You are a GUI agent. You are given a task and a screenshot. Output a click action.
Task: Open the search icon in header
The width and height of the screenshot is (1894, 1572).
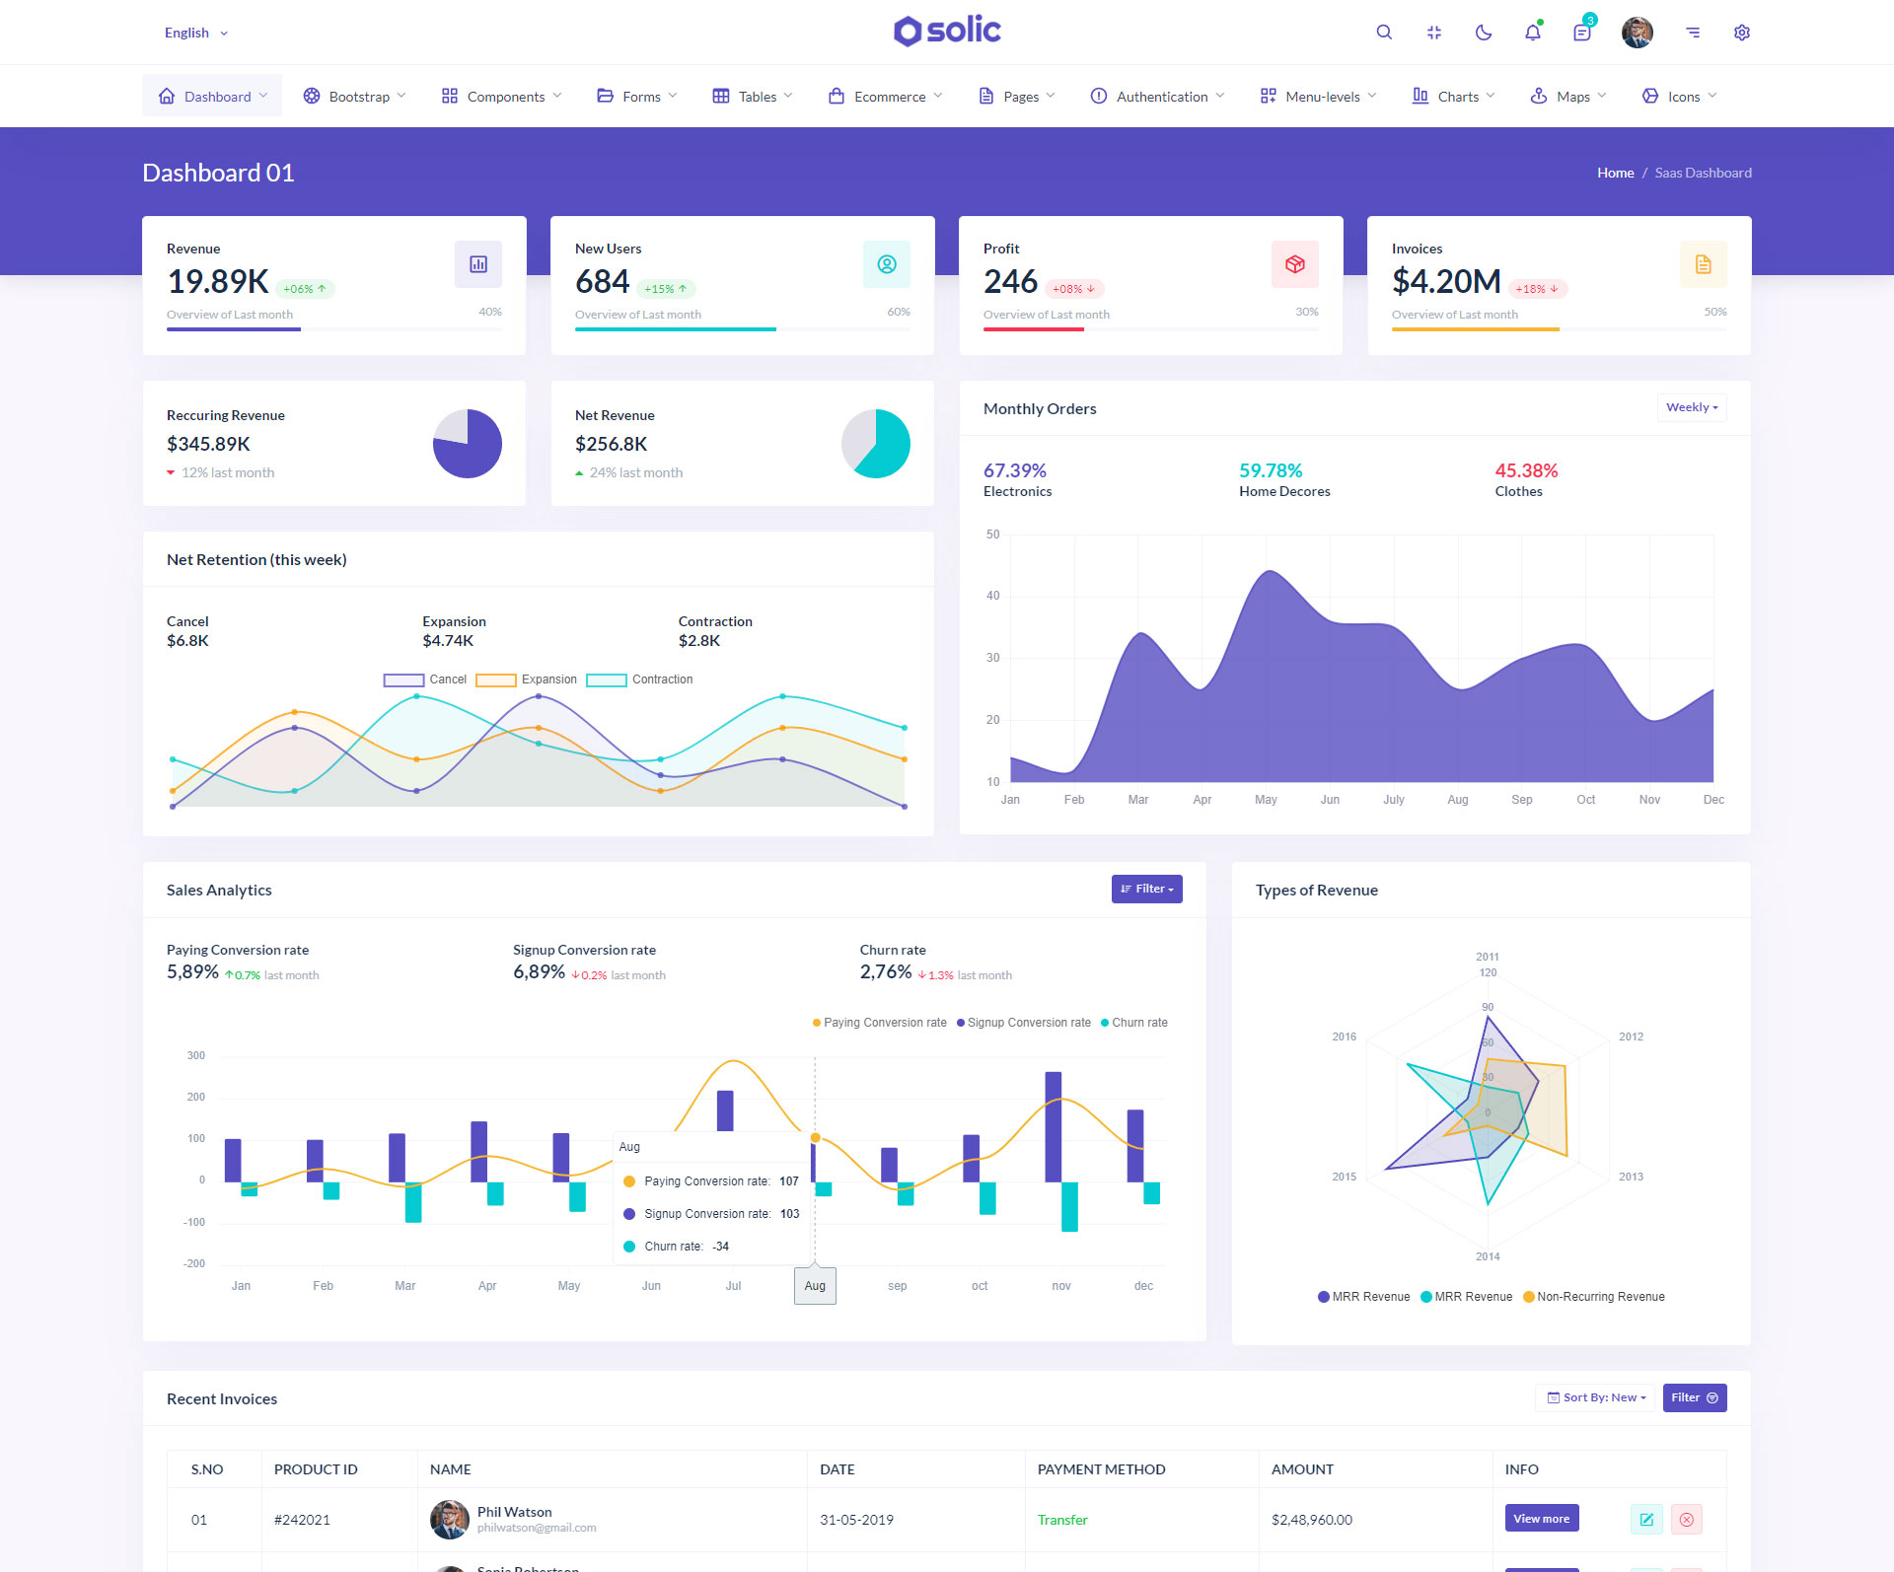[1384, 33]
